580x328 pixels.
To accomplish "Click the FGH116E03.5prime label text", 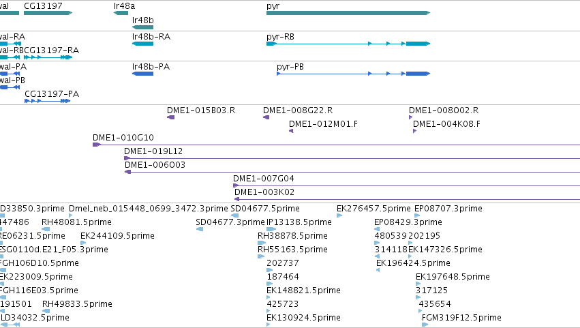I will [39, 290].
